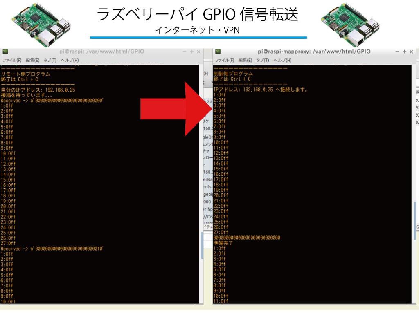Open タブ(T) menu in the raspi-mapproxy terminal

[x=263, y=60]
